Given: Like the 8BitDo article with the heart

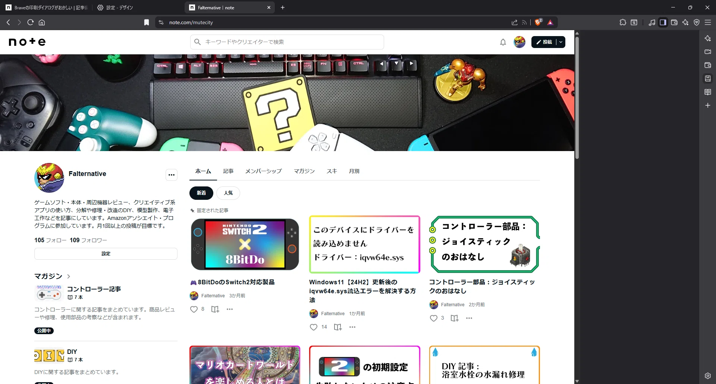Looking at the screenshot, I should click(x=194, y=309).
